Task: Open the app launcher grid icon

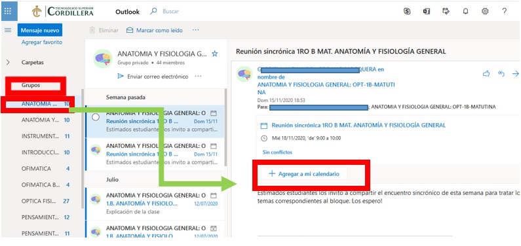Action: 8,11
